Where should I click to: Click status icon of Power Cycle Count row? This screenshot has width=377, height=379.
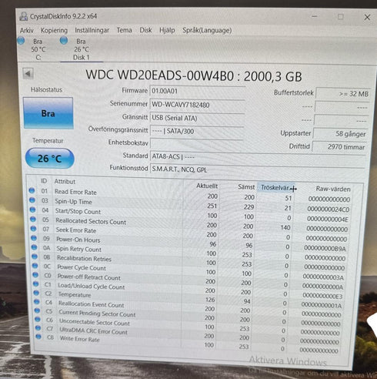click(35, 266)
